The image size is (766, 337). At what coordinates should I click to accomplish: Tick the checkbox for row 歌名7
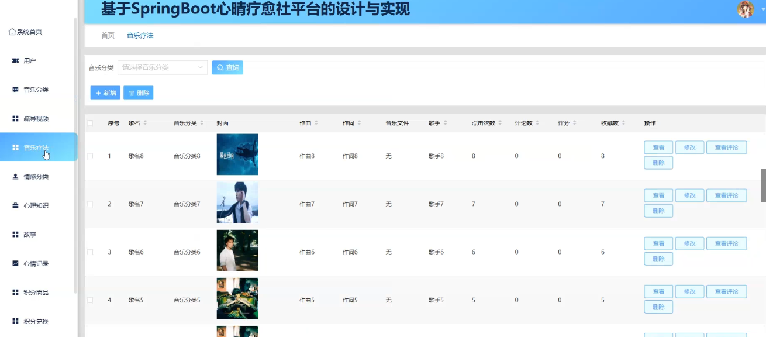pyautogui.click(x=90, y=204)
